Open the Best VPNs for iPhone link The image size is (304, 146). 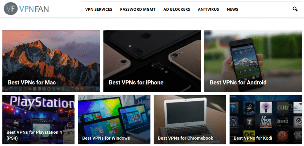click(x=136, y=83)
